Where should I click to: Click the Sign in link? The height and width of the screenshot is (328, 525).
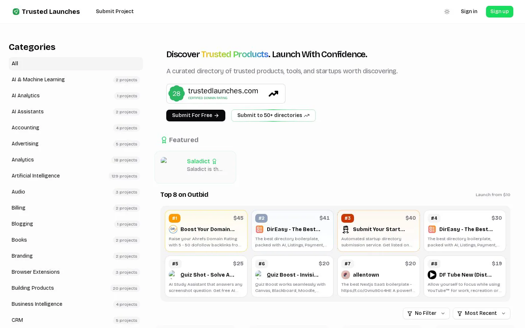click(x=469, y=11)
